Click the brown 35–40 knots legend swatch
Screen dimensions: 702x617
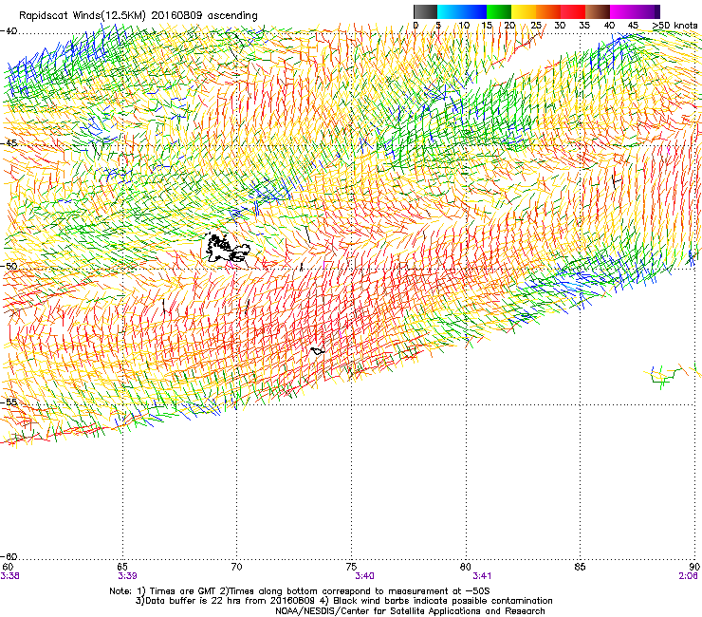point(598,11)
